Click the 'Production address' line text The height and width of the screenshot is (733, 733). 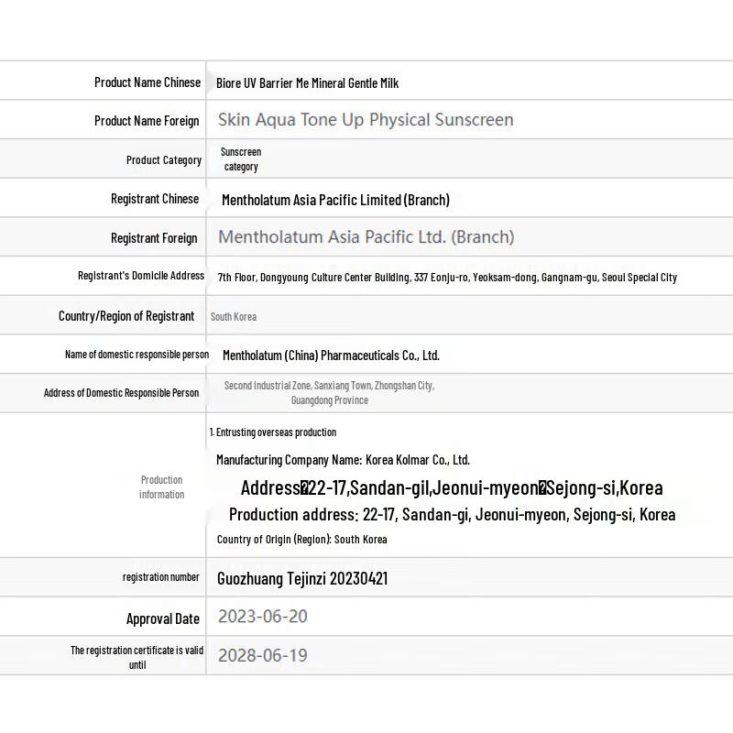click(x=452, y=514)
